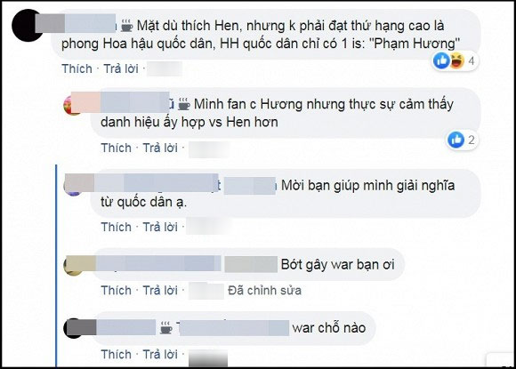Click Trả lời under the "Mình fan c Hương" reply
This screenshot has height=369, width=516.
(x=160, y=148)
